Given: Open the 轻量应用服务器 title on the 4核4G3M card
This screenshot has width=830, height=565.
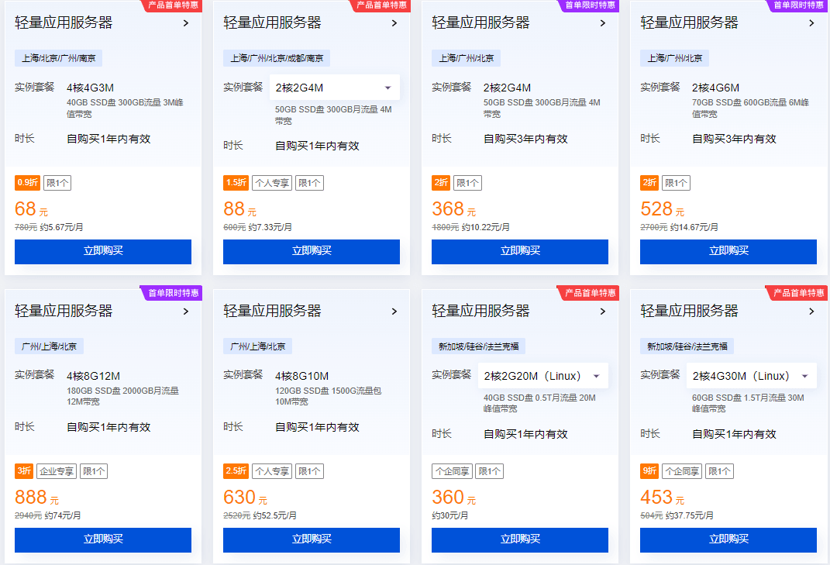Looking at the screenshot, I should click(64, 22).
